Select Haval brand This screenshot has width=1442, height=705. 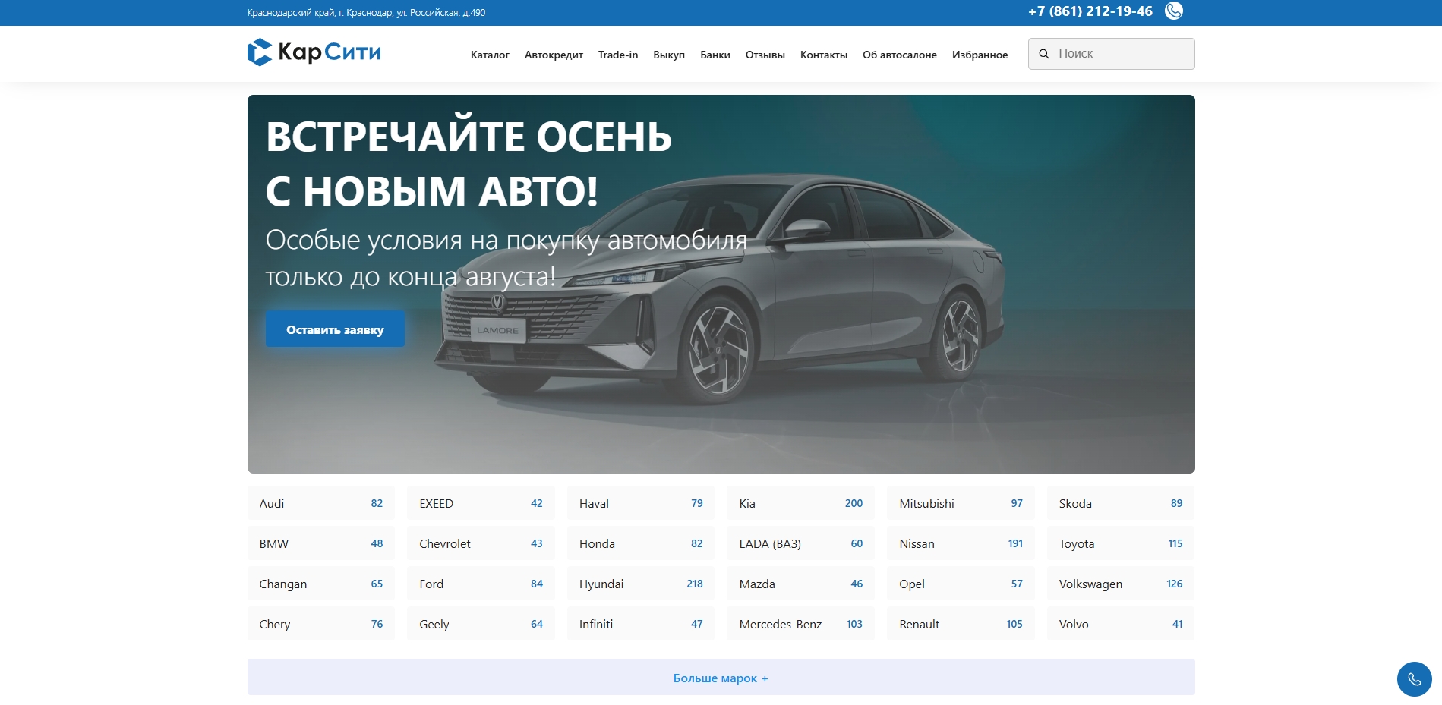pos(641,503)
